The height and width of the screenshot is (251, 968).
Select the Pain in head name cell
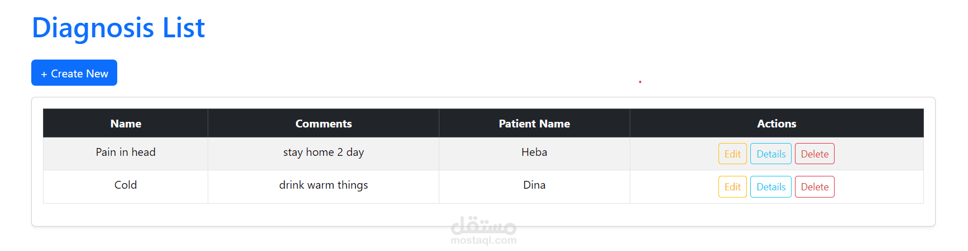(x=126, y=152)
